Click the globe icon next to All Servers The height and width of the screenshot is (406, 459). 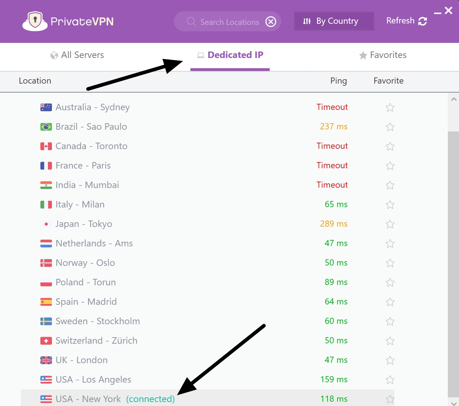coord(54,55)
